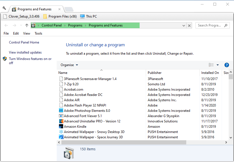The image size is (234, 162).
Task: Click the Advanced Uninstaller PRO icon
Action: (x=61, y=121)
